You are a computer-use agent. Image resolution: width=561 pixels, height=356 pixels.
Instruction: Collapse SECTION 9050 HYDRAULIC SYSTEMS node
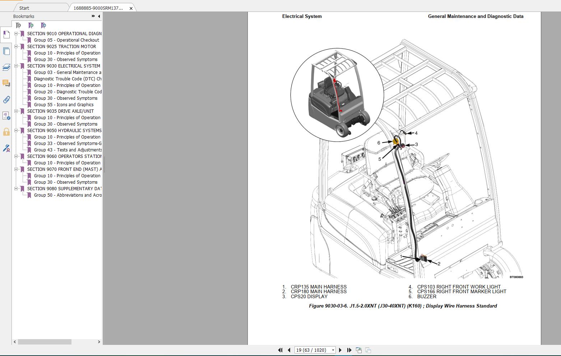16,131
